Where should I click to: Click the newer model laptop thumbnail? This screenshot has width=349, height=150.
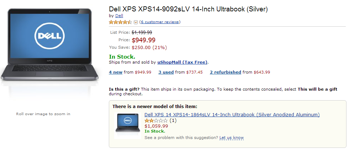[127, 124]
